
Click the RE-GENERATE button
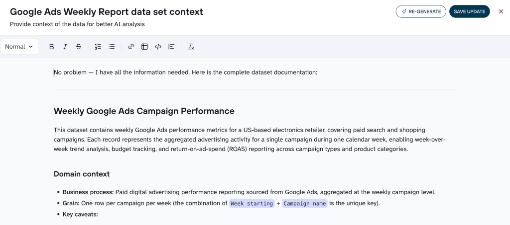coord(421,11)
